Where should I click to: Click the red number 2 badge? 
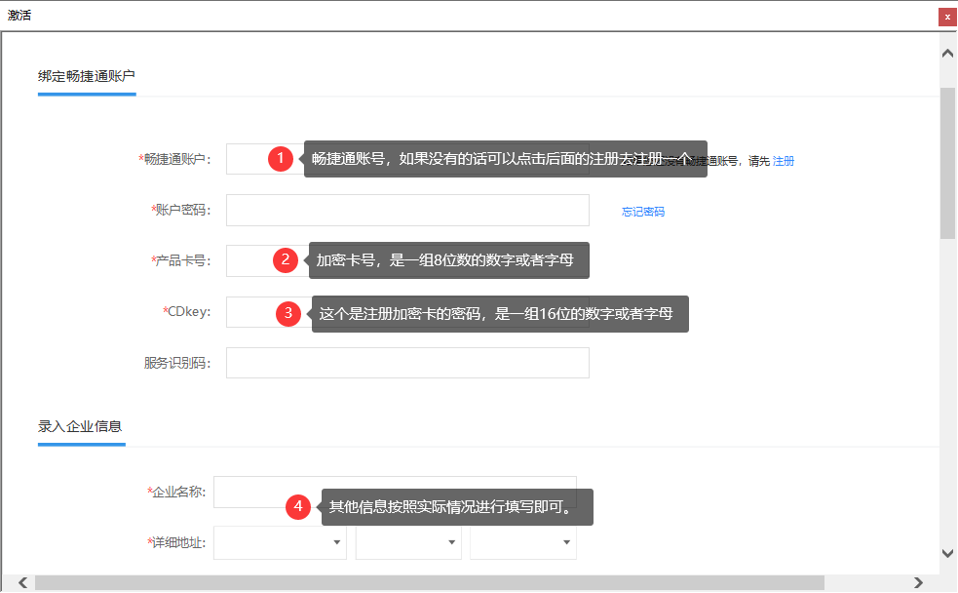[284, 259]
